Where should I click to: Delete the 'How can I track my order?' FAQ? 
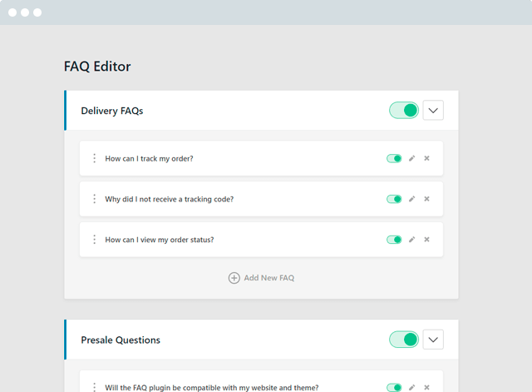click(426, 158)
